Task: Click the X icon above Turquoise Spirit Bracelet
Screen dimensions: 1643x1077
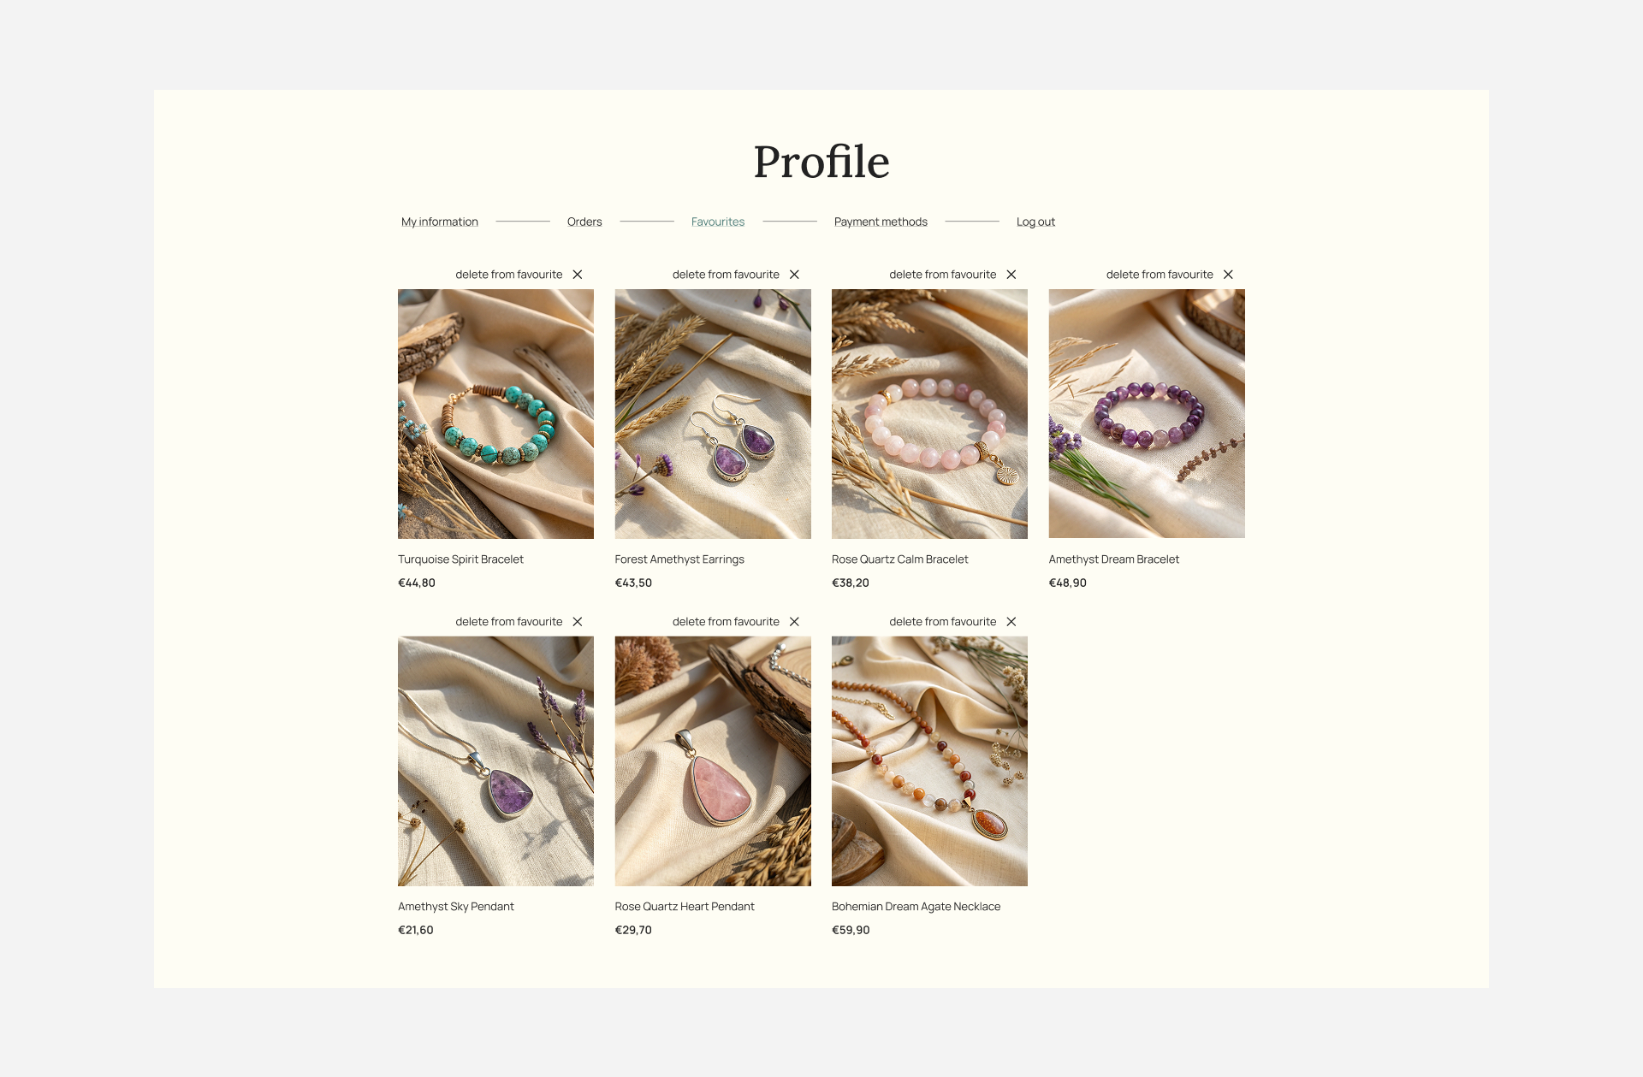Action: 578,275
